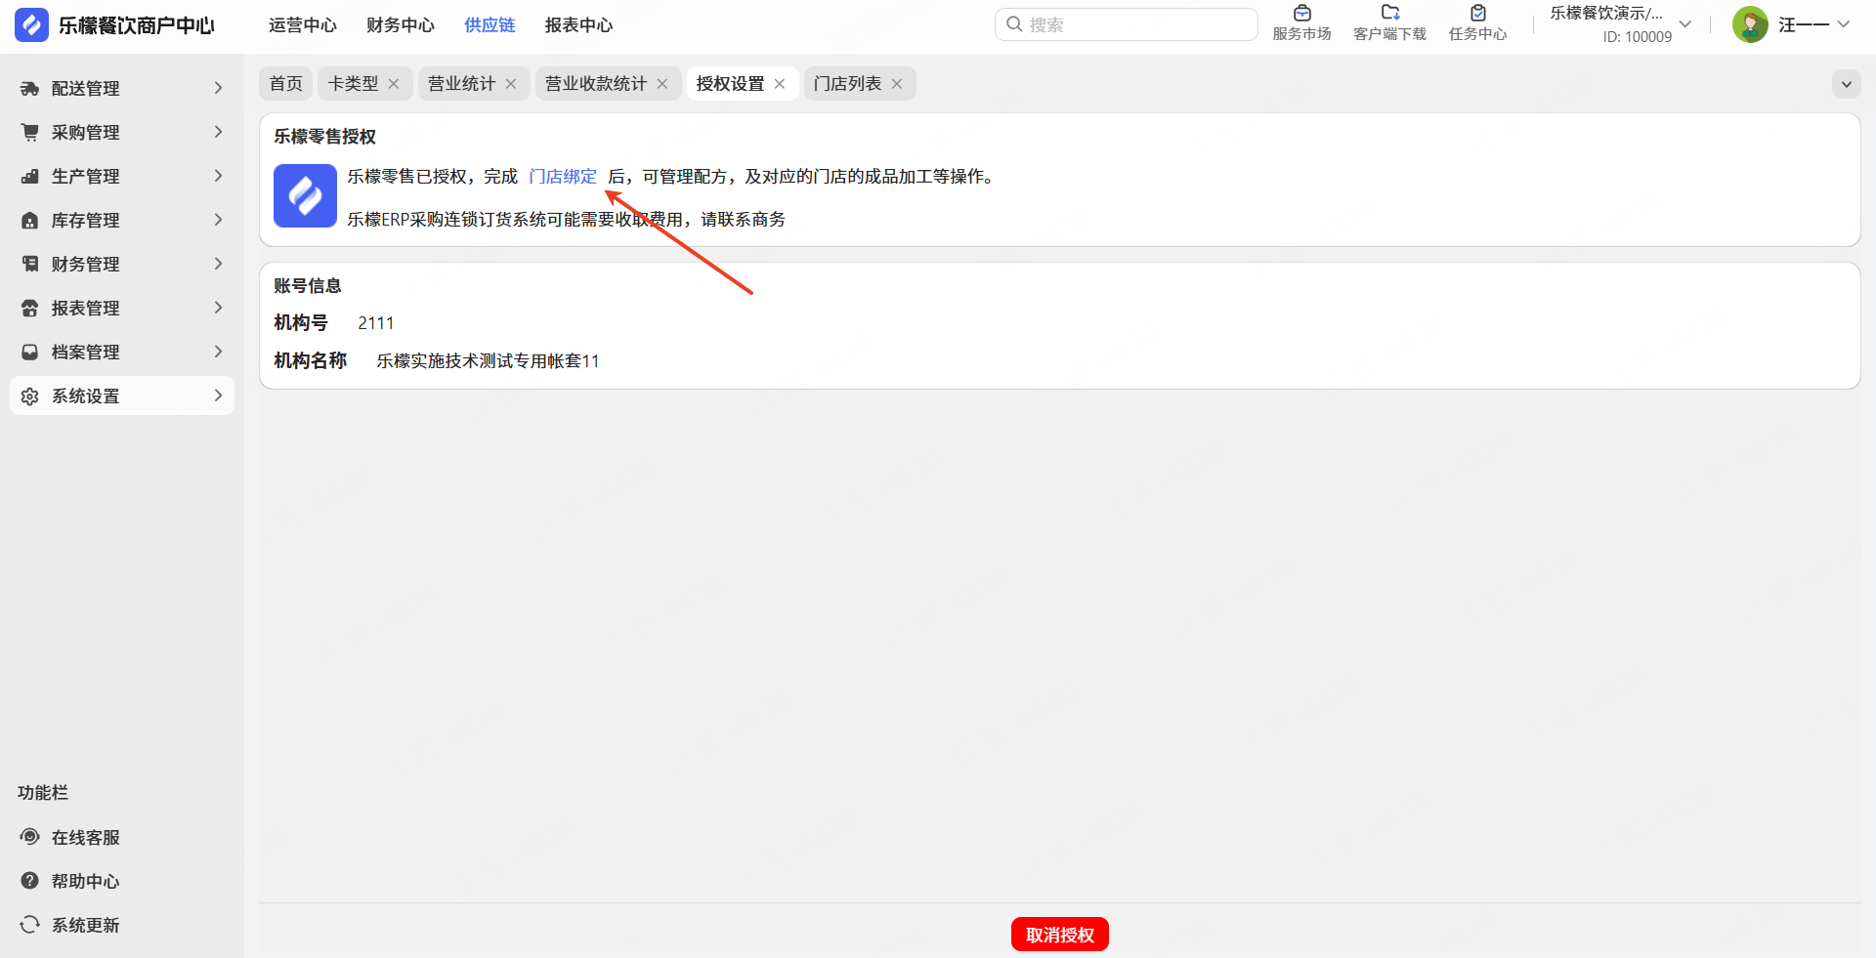Open 配送管理 truck icon in sidebar
This screenshot has height=958, width=1876.
[30, 89]
